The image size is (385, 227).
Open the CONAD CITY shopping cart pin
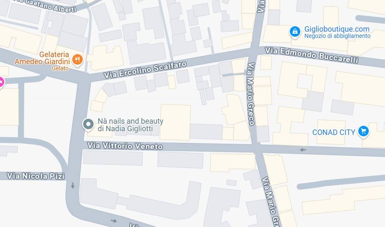(363, 132)
